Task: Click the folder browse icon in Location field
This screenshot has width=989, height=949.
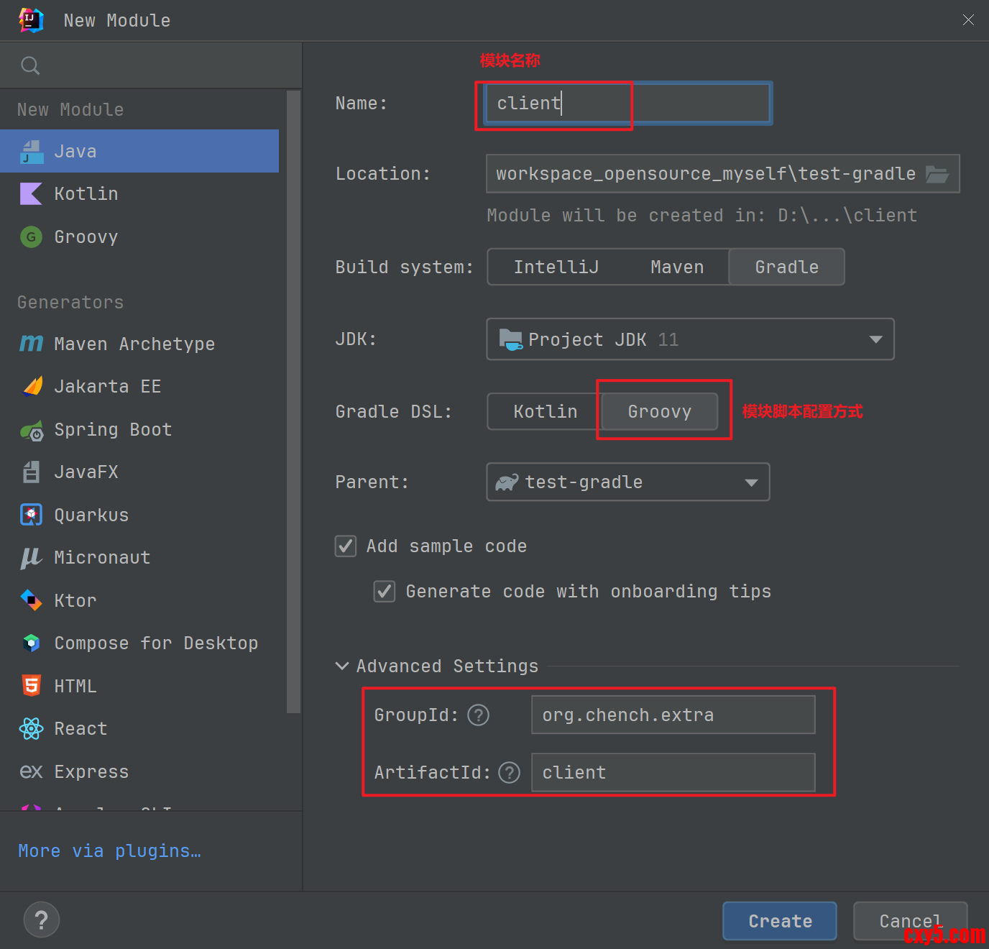Action: click(937, 174)
